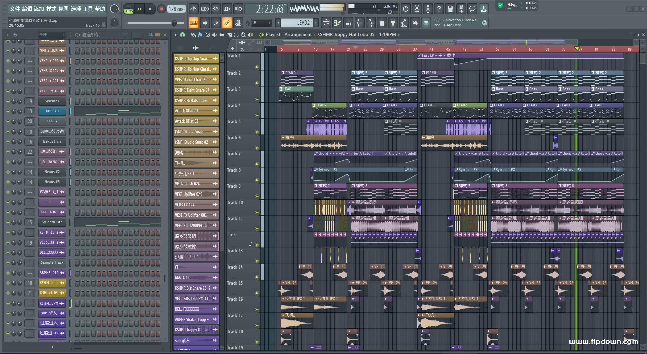Screen dimensions: 647x354
Task: Select the playlist Paint brush tool
Action: tap(201, 35)
